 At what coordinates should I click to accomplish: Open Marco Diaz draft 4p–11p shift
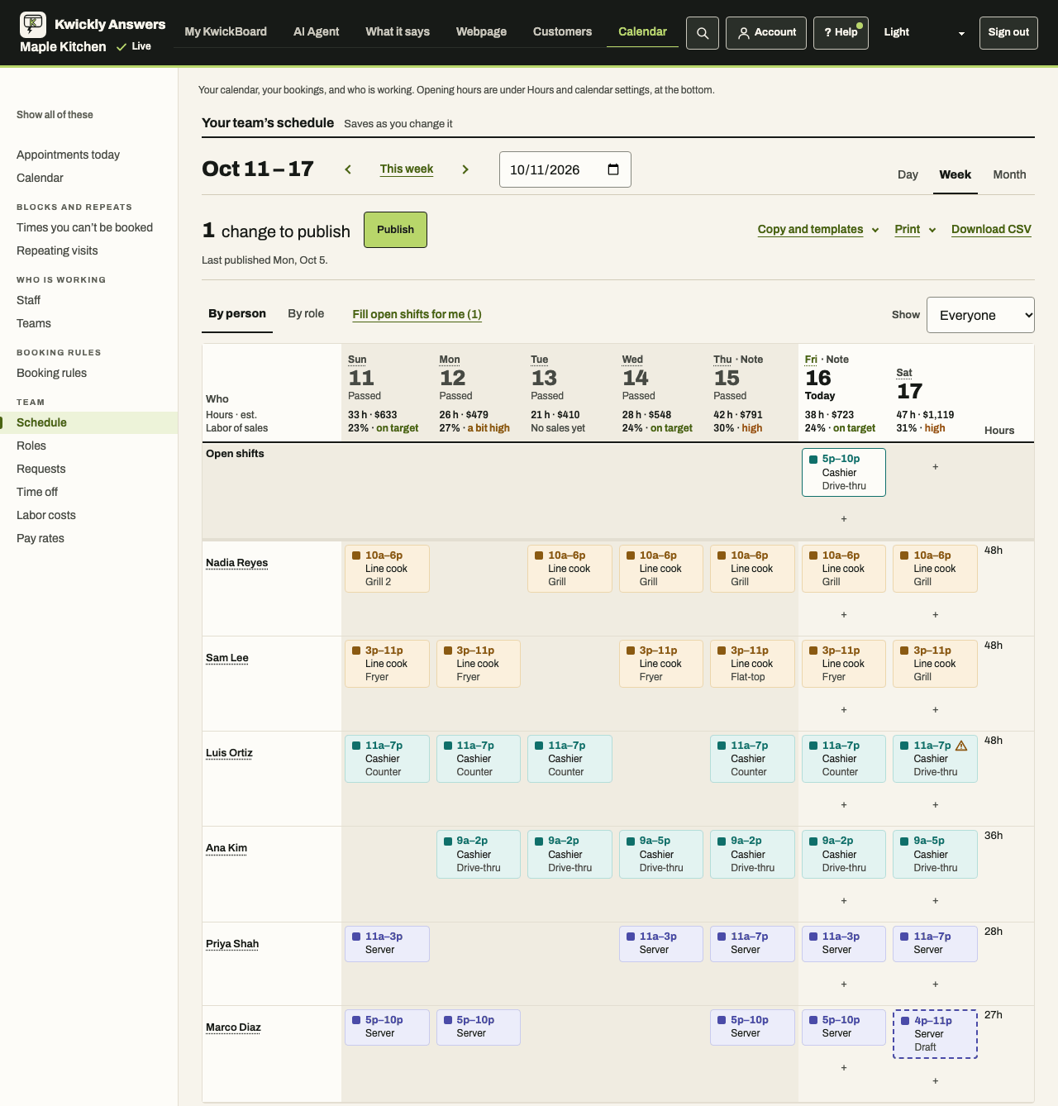[936, 1034]
